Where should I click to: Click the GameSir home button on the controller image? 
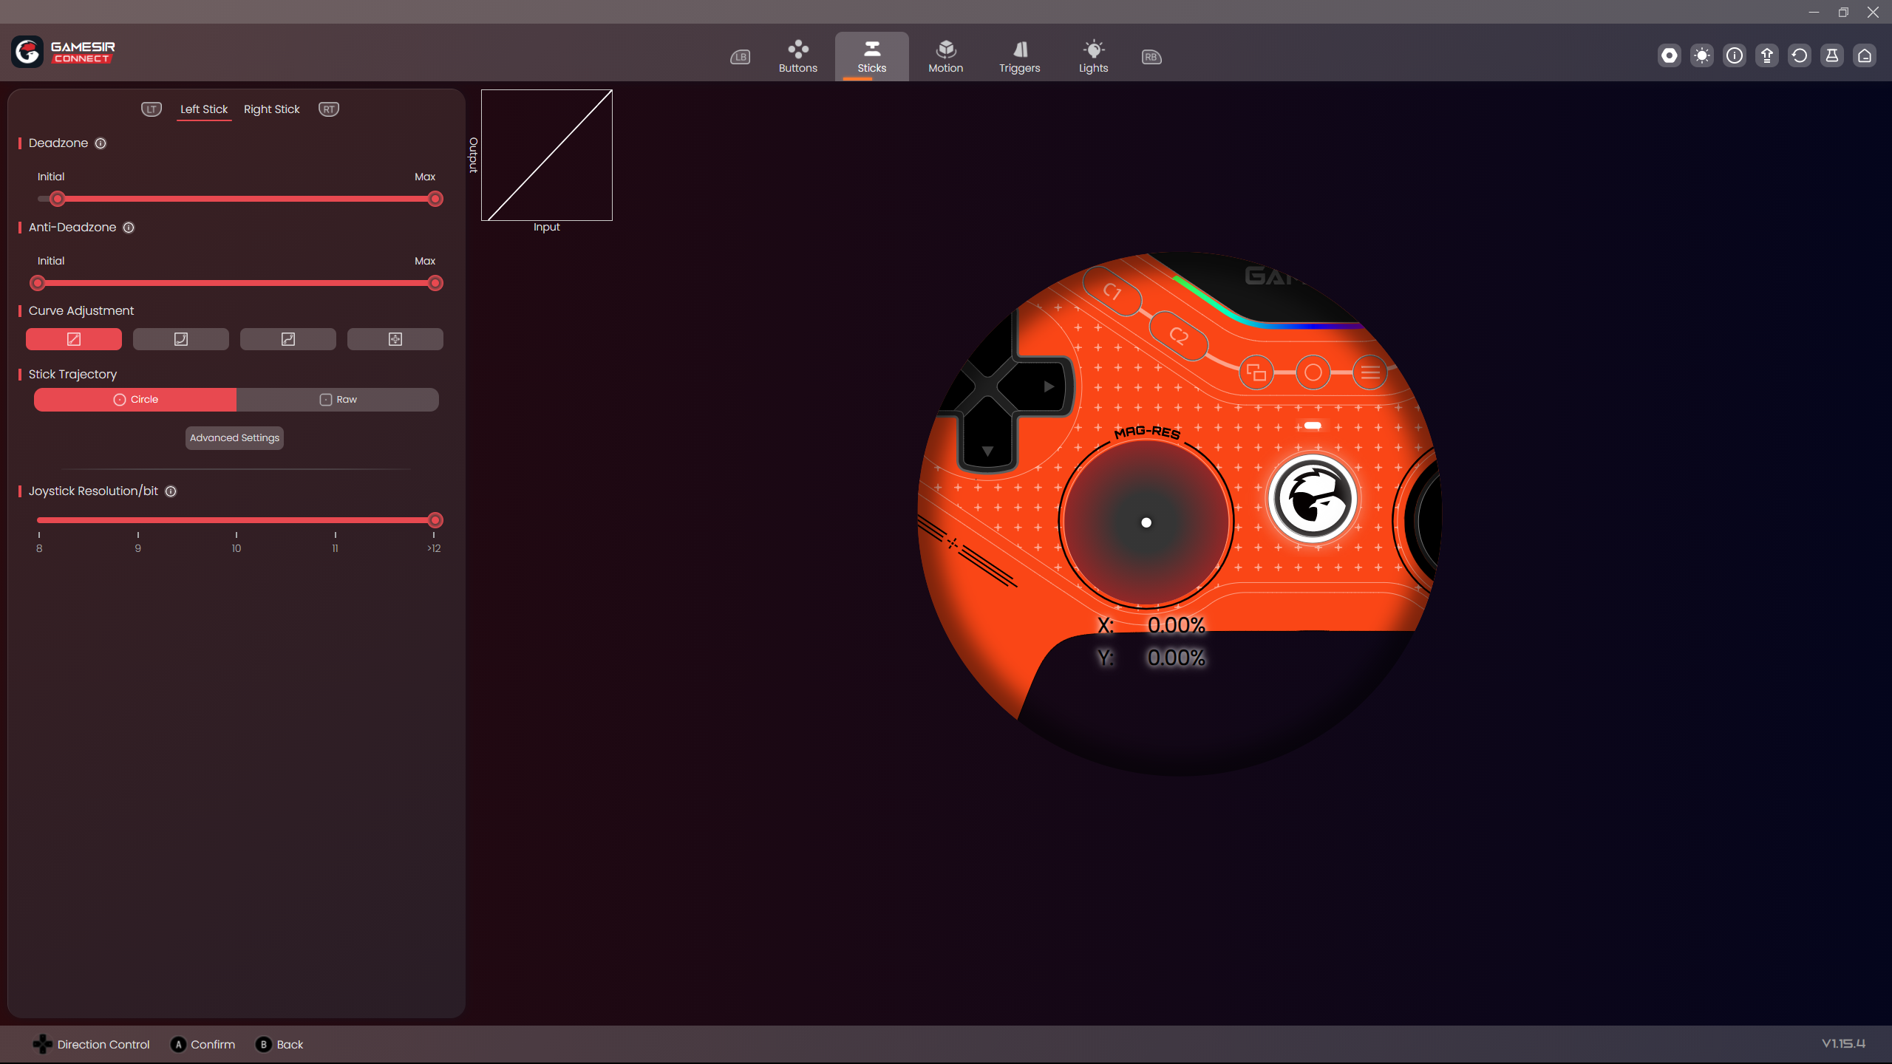[x=1313, y=499]
